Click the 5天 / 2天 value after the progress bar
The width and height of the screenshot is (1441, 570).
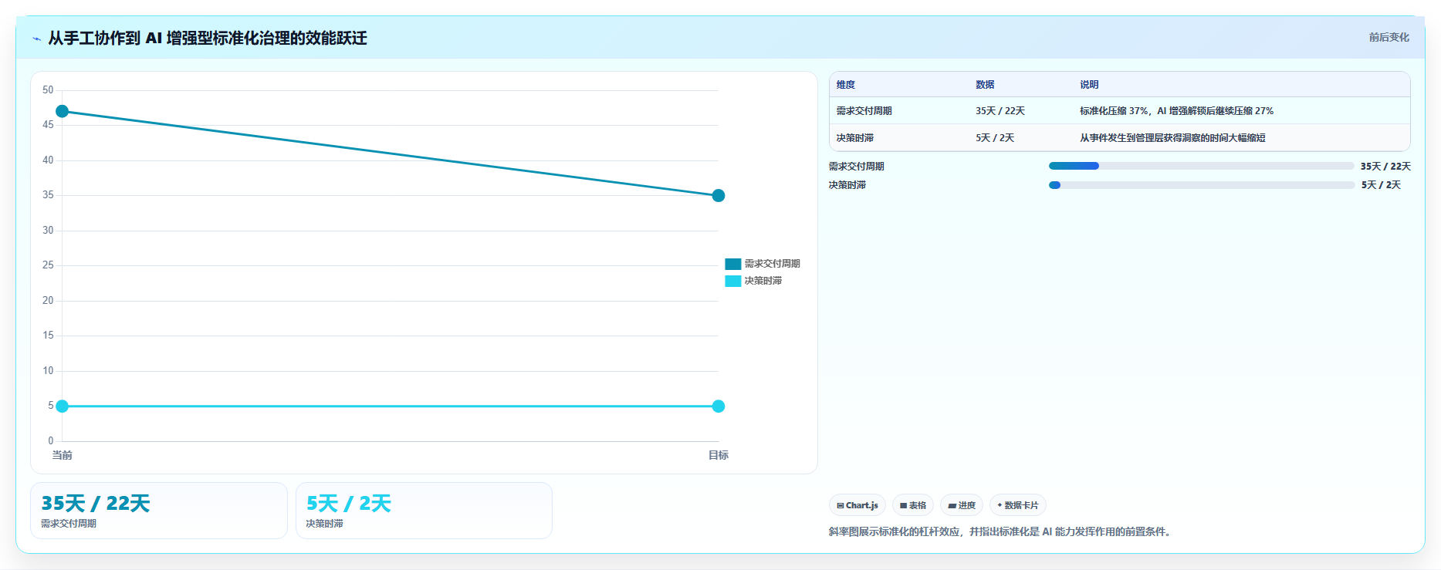click(1381, 185)
